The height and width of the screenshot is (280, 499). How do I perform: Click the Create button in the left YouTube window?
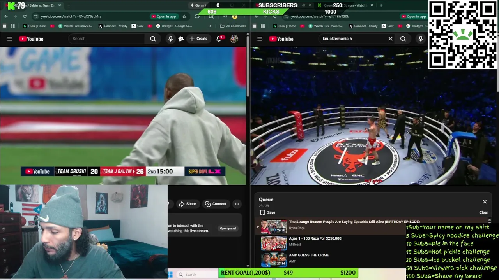198,38
